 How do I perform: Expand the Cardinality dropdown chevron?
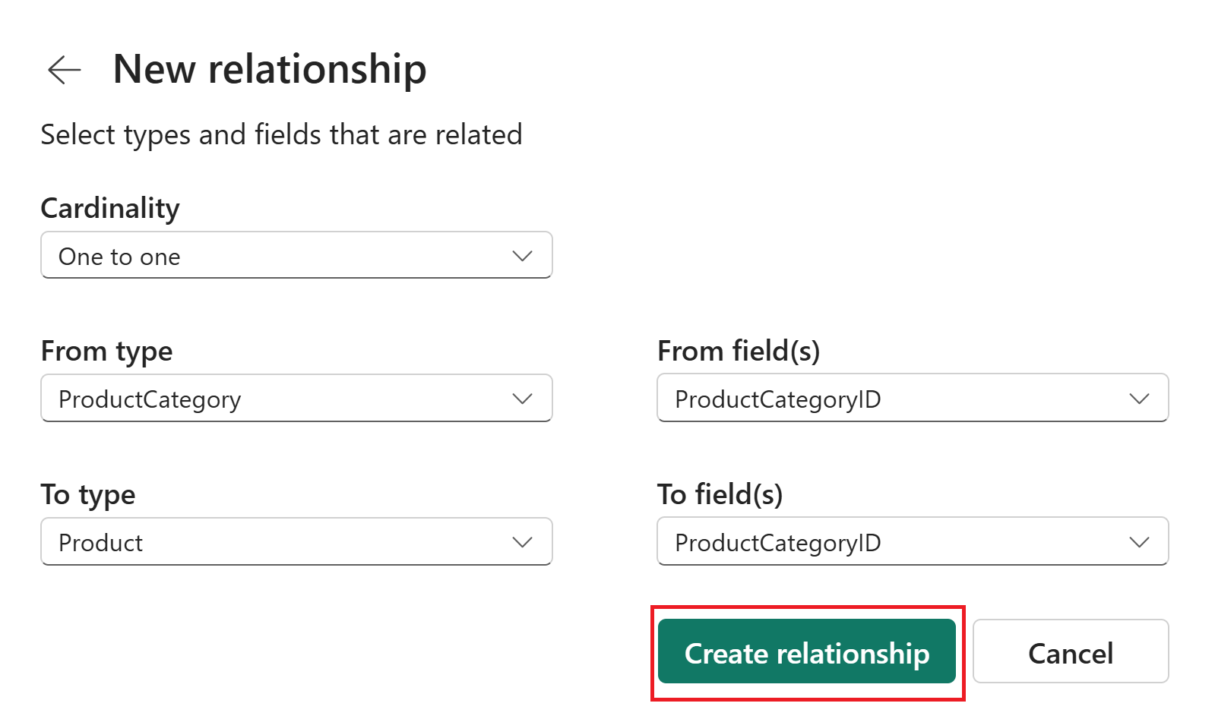pos(522,256)
